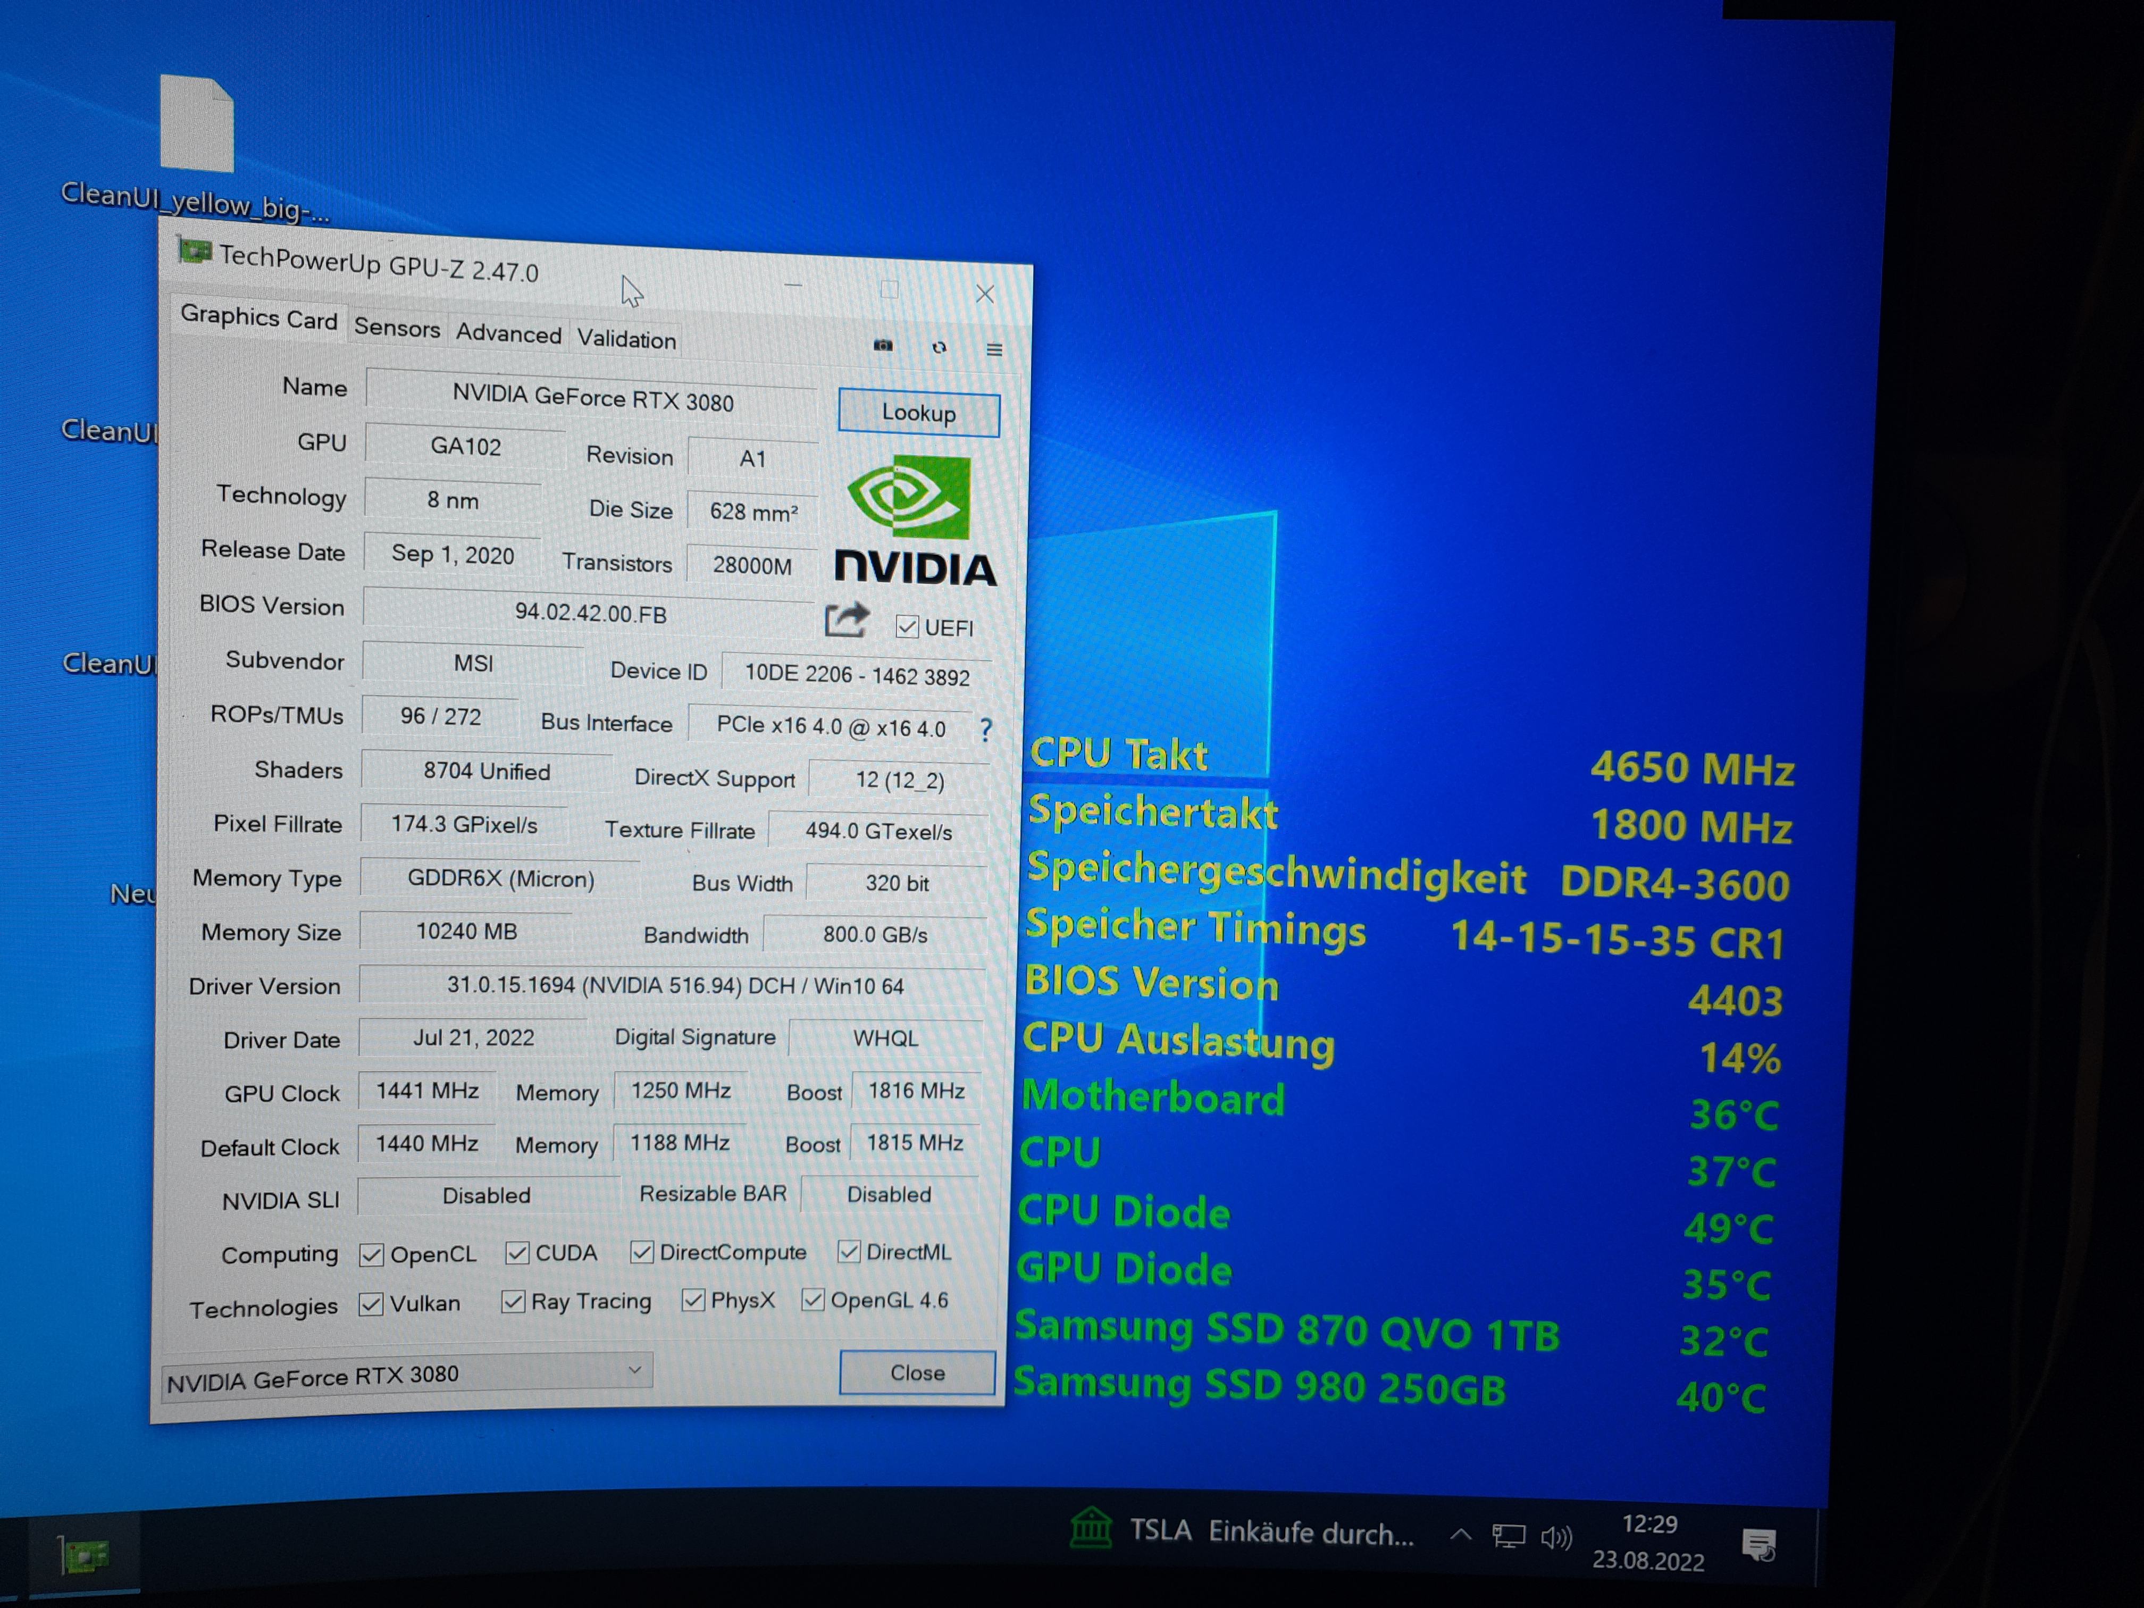Viewport: 2144px width, 1608px height.
Task: Click the BIOS export share arrow icon
Action: pos(846,619)
